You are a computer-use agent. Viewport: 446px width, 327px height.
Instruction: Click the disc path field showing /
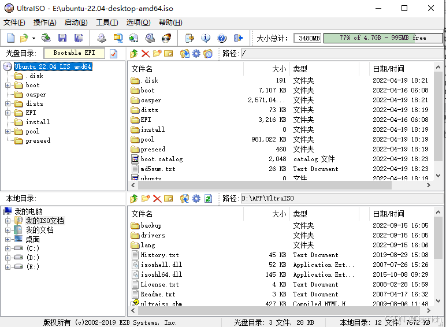tap(342, 54)
